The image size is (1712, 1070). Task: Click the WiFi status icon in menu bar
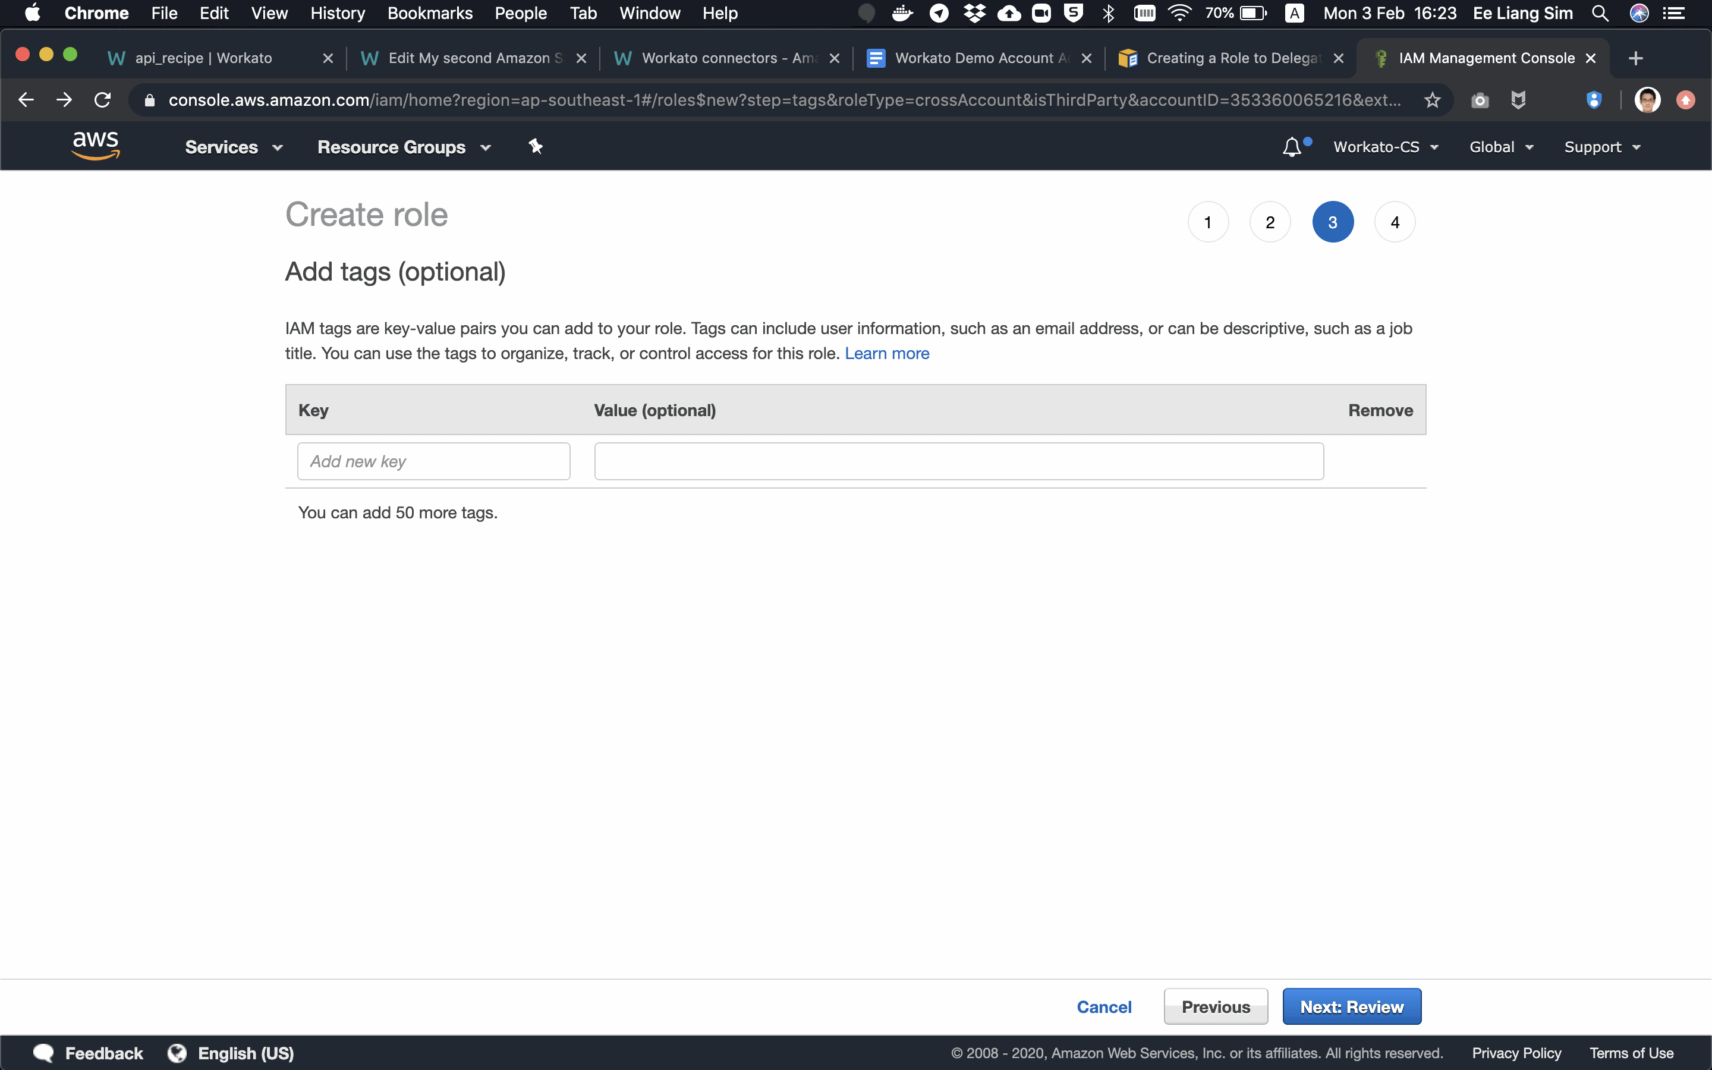click(1177, 14)
